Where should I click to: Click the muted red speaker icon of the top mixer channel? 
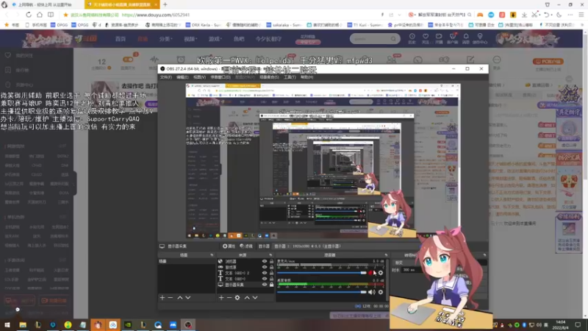[x=371, y=273]
